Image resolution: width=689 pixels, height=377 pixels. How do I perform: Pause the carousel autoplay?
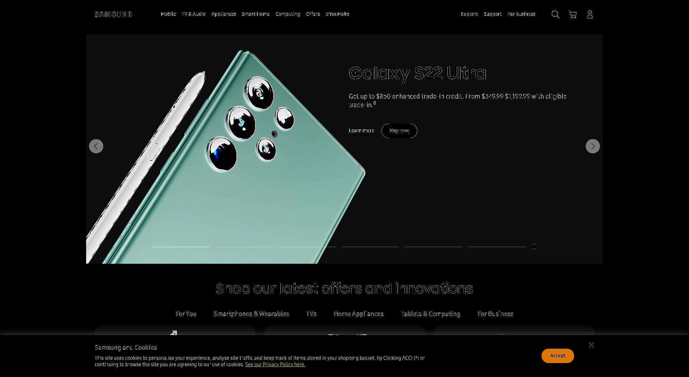[534, 247]
